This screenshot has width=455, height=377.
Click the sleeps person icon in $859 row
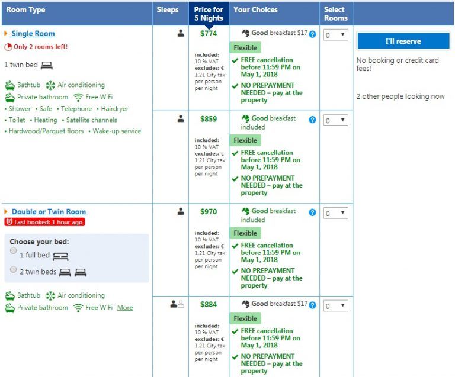click(181, 118)
